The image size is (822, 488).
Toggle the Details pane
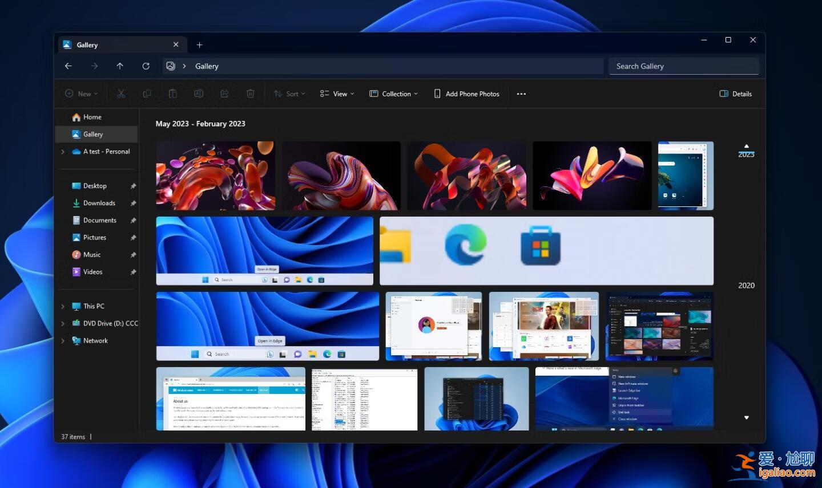pyautogui.click(x=735, y=93)
